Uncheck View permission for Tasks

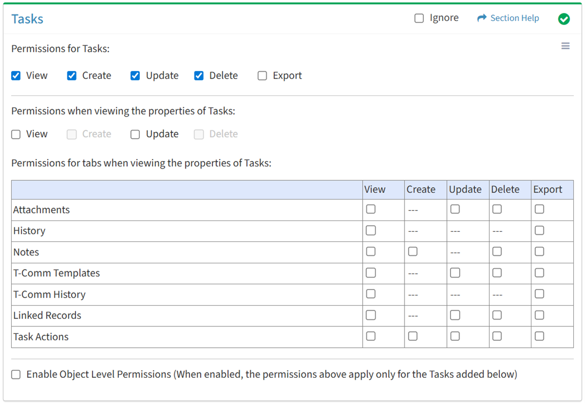[x=16, y=75]
